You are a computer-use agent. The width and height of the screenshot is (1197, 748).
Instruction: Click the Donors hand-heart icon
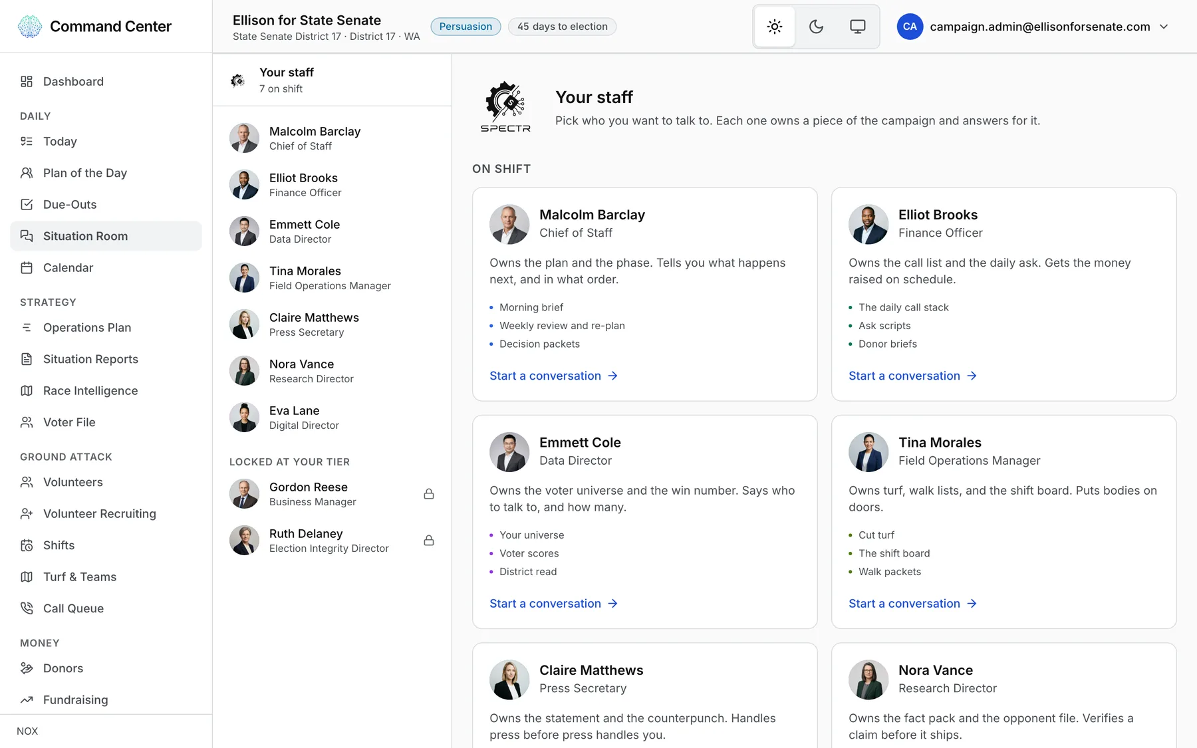pos(27,668)
